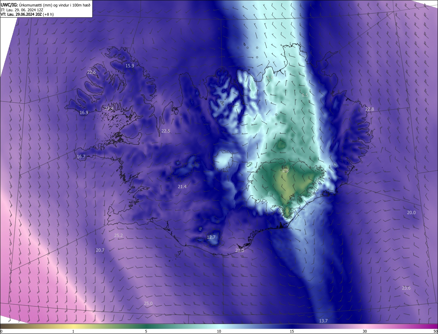Click the 23.0 value on the south coast
The image size is (438, 334).
pyautogui.click(x=240, y=251)
